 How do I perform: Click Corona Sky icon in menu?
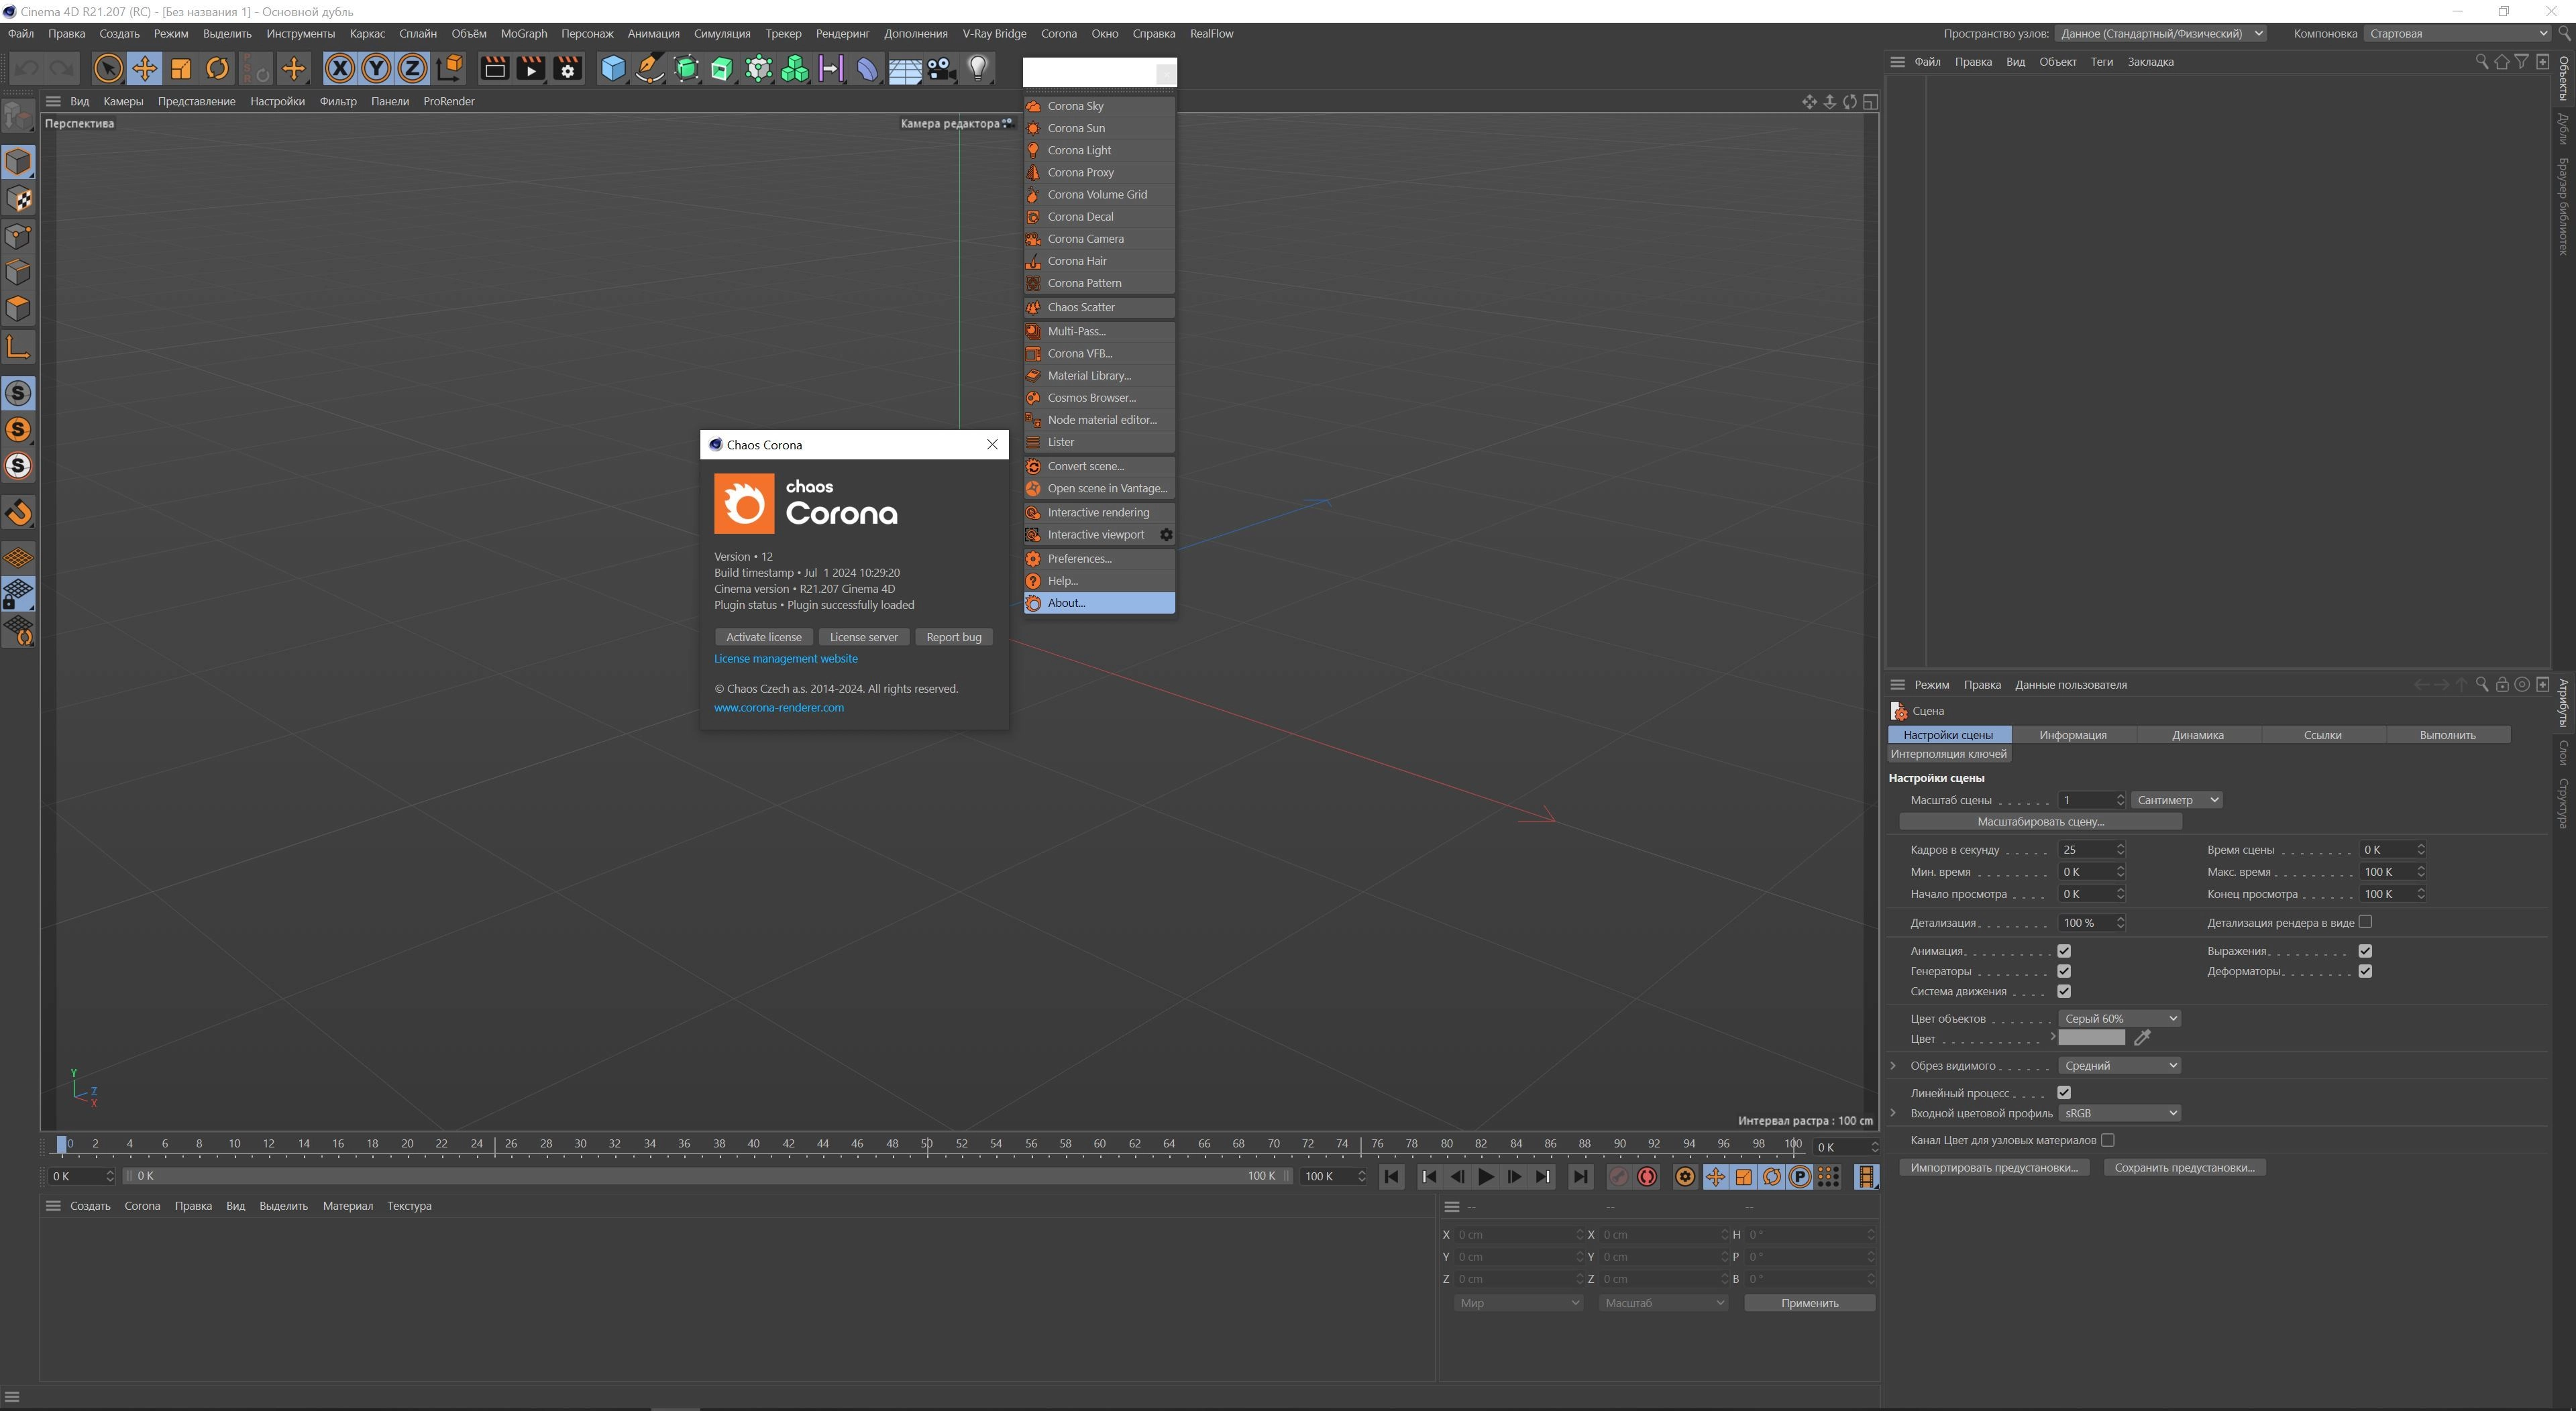[x=1034, y=106]
